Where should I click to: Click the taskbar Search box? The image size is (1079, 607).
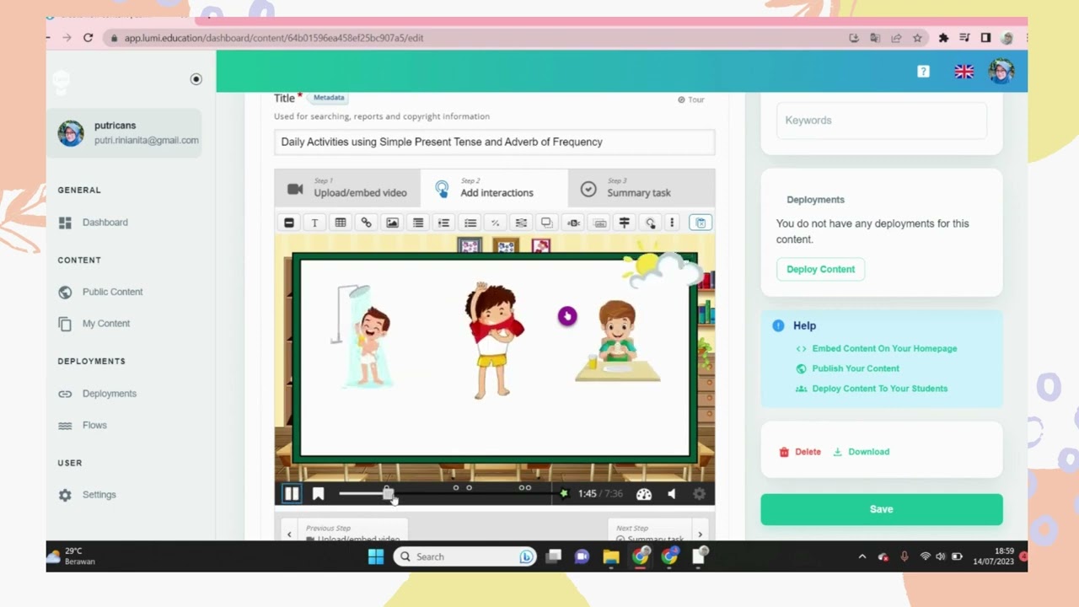(x=465, y=556)
